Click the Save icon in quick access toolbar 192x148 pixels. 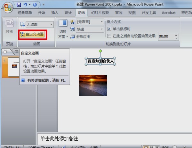(x=19, y=4)
